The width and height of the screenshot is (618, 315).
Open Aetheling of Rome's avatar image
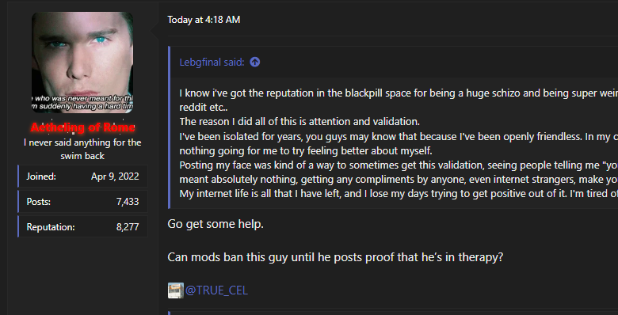pos(82,63)
